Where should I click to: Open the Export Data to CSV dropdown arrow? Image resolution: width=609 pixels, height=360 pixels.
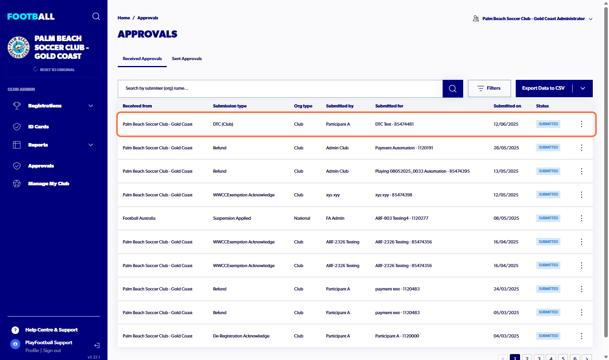click(x=583, y=89)
